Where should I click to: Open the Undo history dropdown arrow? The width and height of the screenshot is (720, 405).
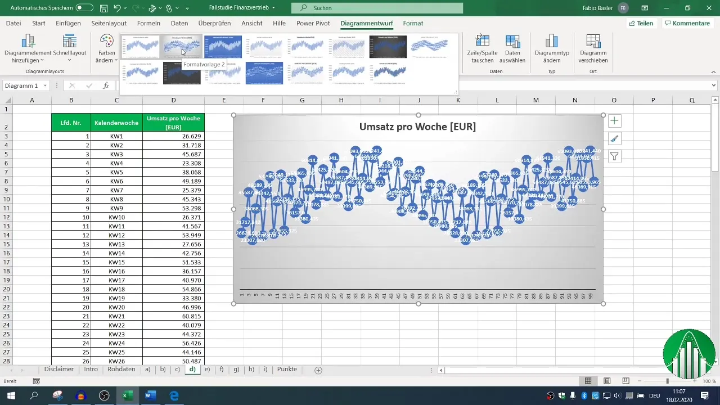(x=125, y=8)
